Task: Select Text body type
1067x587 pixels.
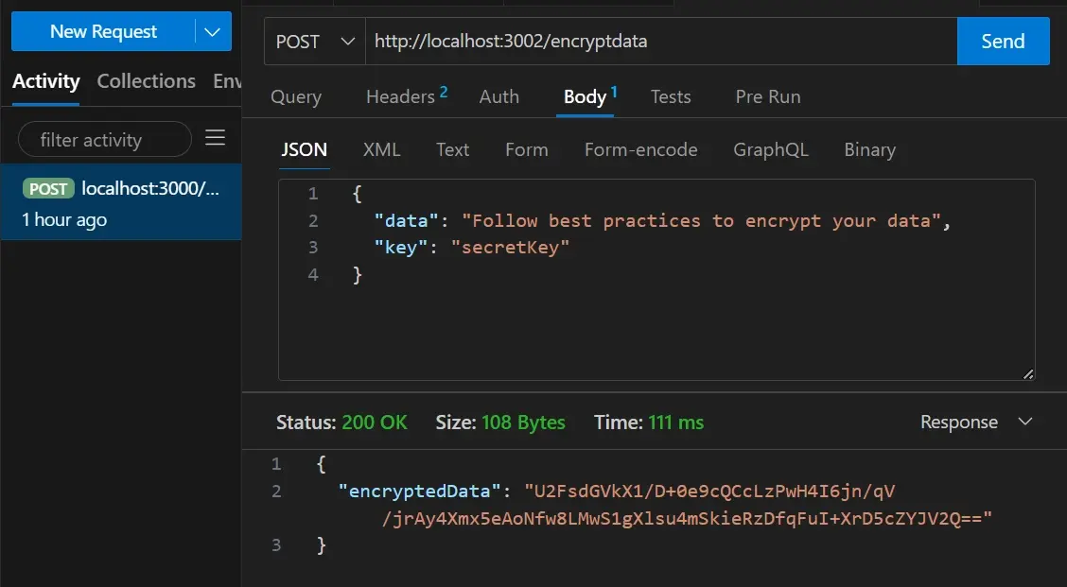Action: pos(452,149)
